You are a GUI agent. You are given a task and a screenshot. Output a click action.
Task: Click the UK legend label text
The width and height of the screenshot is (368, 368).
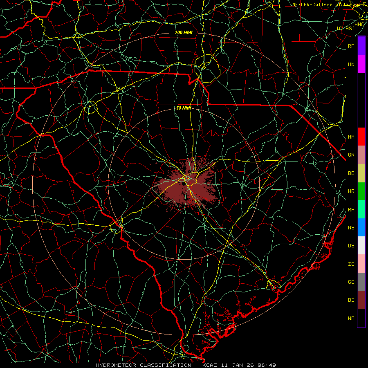click(351, 64)
